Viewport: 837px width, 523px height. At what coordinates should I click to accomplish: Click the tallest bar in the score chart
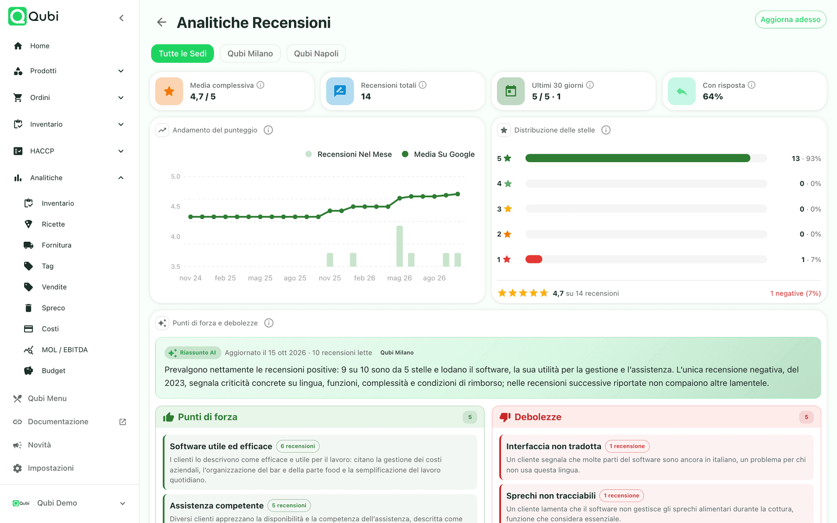(x=400, y=246)
